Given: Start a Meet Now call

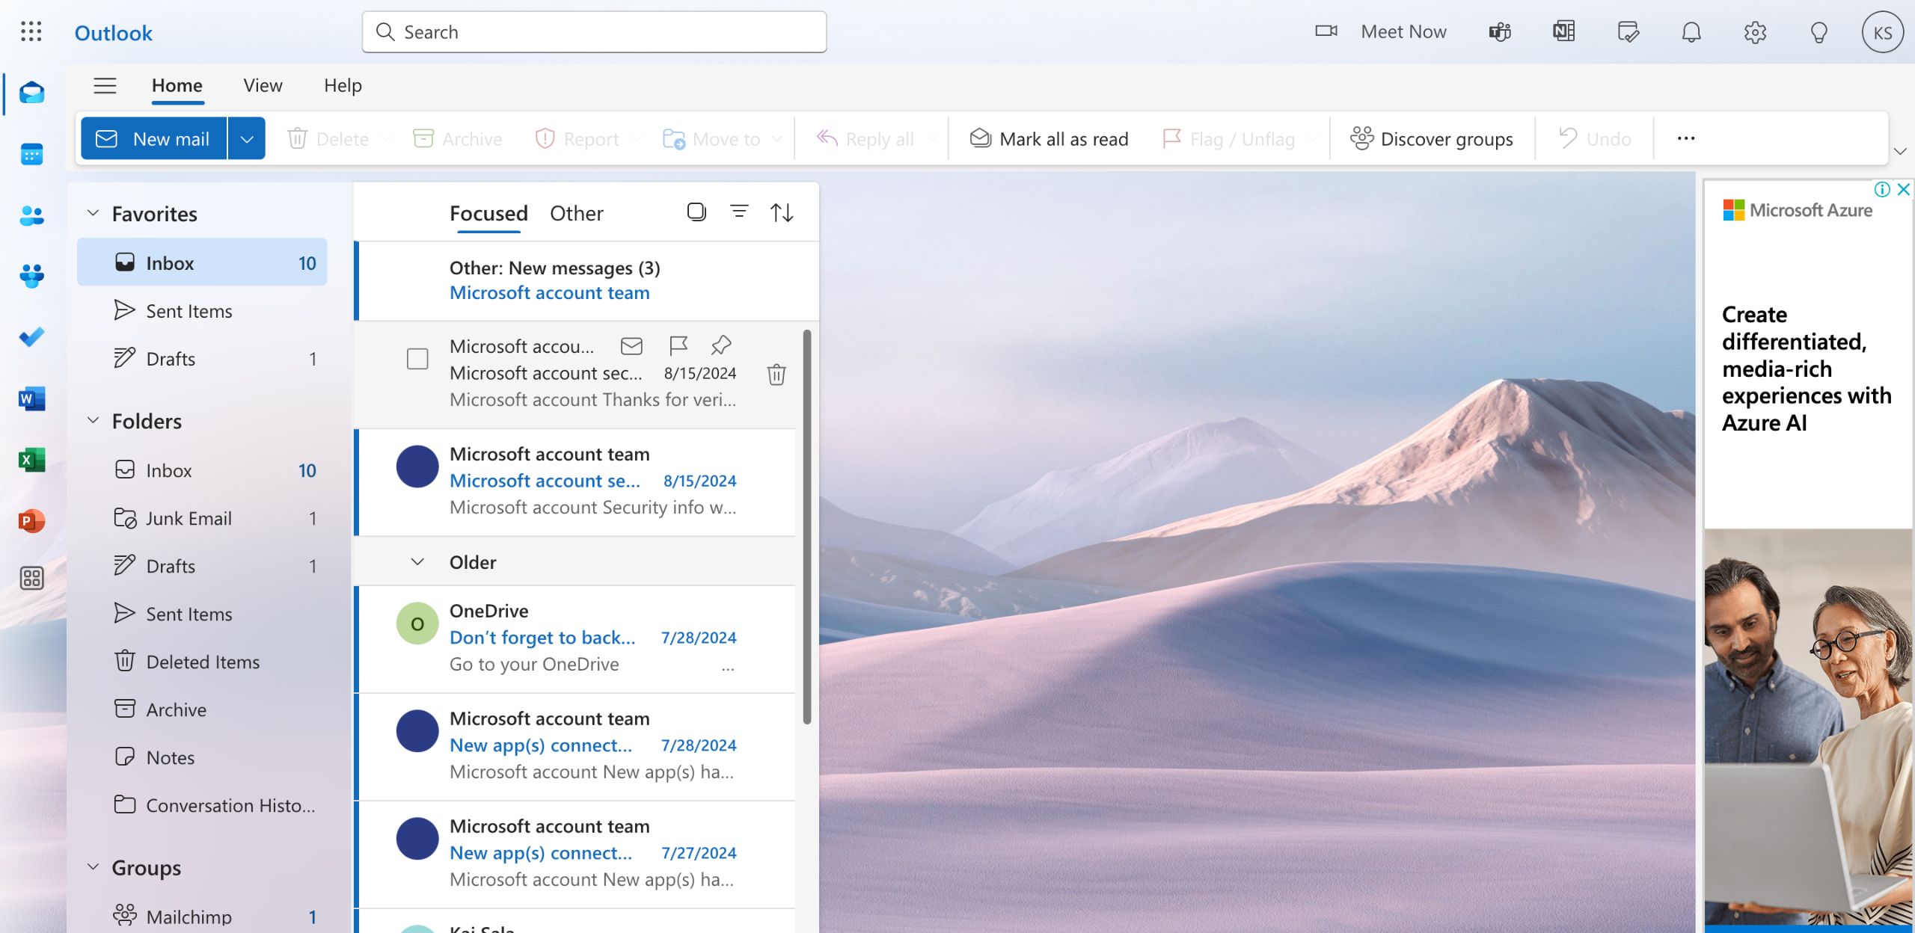Looking at the screenshot, I should [1381, 32].
